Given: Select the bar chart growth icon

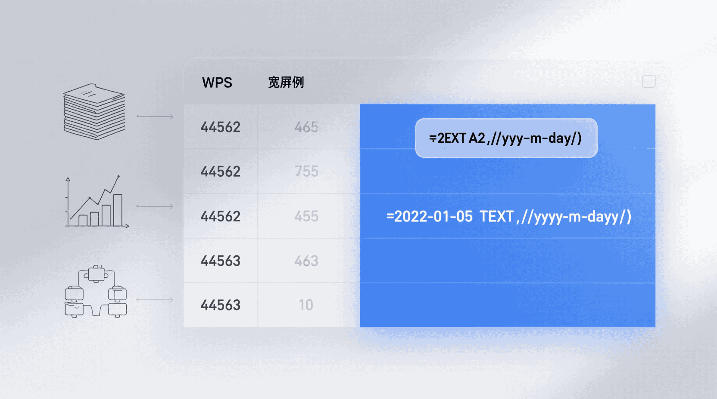Looking at the screenshot, I should pos(96,202).
